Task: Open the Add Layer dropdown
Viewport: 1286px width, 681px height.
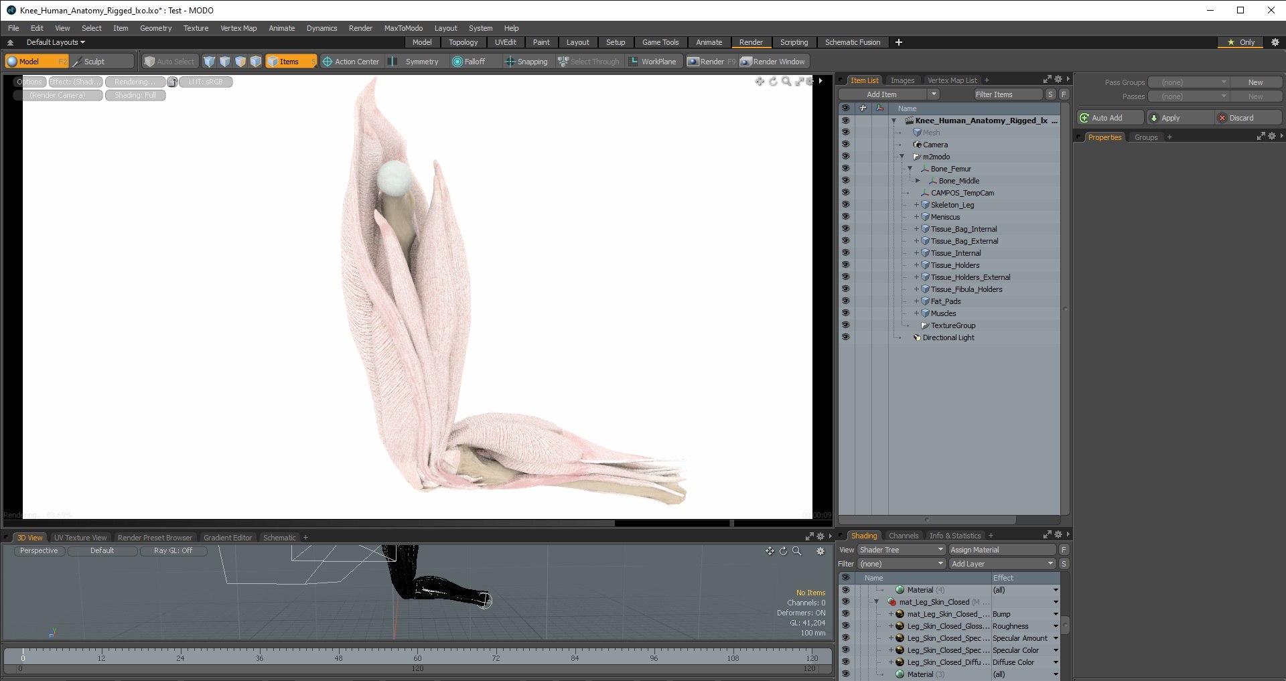Action: (1002, 564)
